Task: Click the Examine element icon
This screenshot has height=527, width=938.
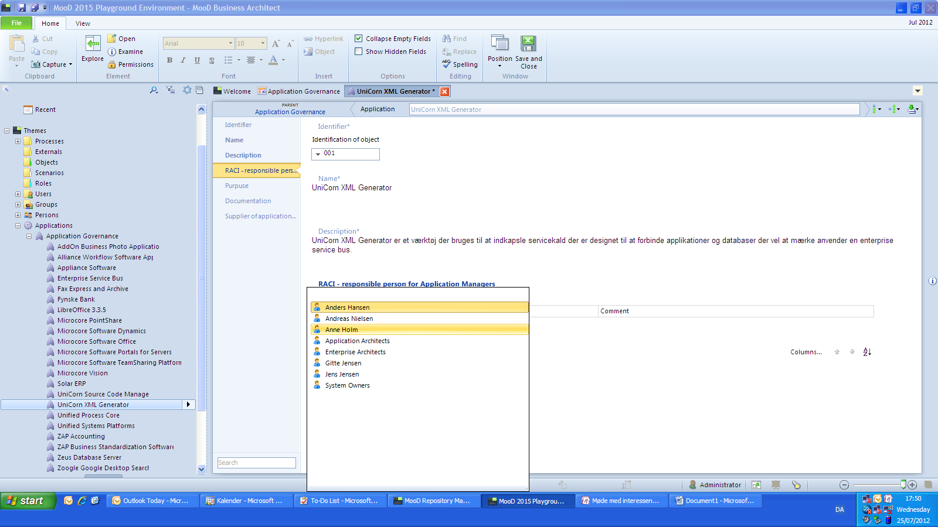Action: point(112,52)
